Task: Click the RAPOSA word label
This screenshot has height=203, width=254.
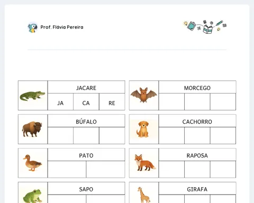Action: [197, 155]
